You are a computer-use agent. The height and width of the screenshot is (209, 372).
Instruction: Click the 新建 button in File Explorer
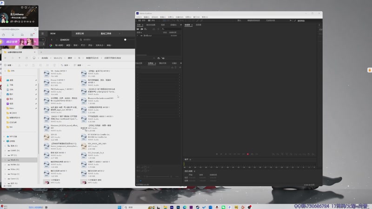click(x=8, y=65)
